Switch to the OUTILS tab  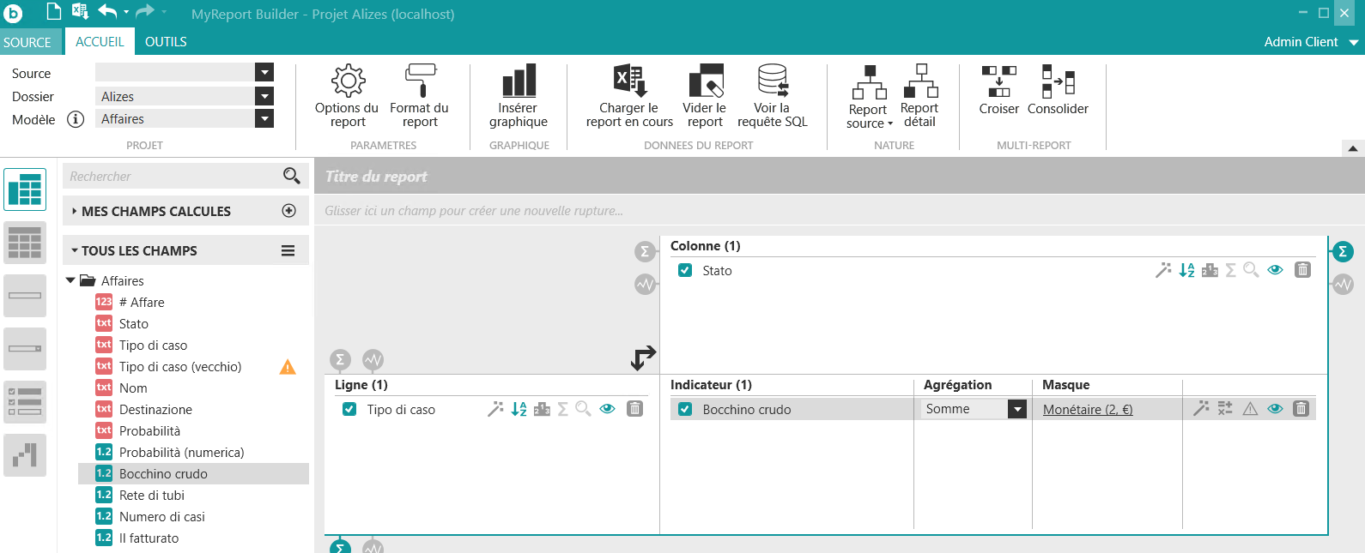(166, 42)
